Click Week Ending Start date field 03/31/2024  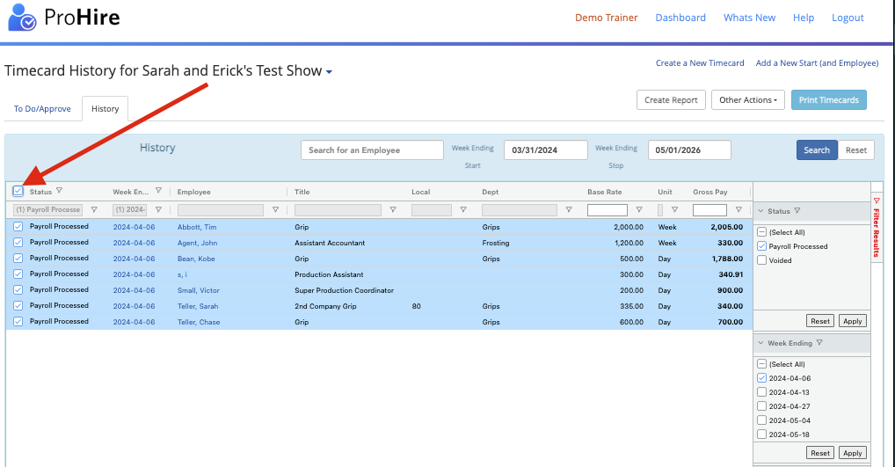(546, 150)
